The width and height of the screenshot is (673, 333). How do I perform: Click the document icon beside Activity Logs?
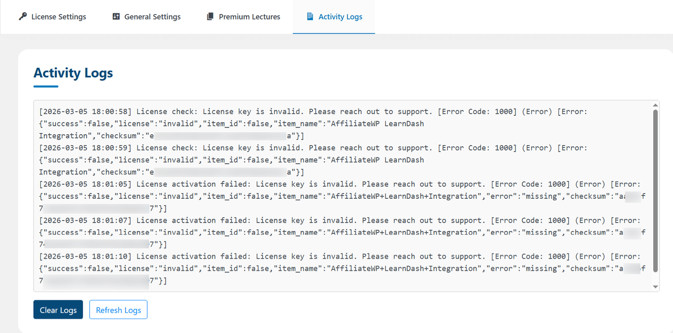pyautogui.click(x=310, y=16)
